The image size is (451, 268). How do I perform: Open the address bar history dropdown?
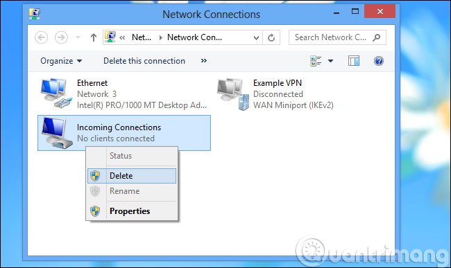[x=256, y=37]
